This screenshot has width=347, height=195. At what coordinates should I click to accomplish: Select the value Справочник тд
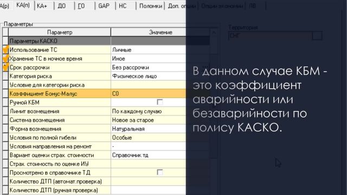point(130,155)
